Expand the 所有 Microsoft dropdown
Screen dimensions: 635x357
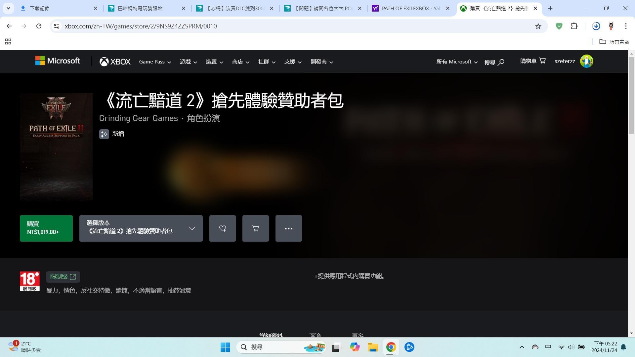[456, 62]
